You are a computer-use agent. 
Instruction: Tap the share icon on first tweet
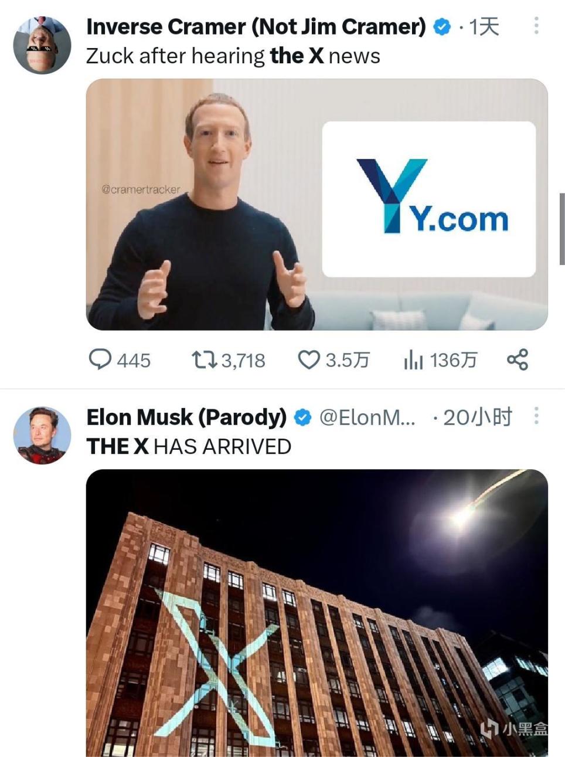click(518, 359)
